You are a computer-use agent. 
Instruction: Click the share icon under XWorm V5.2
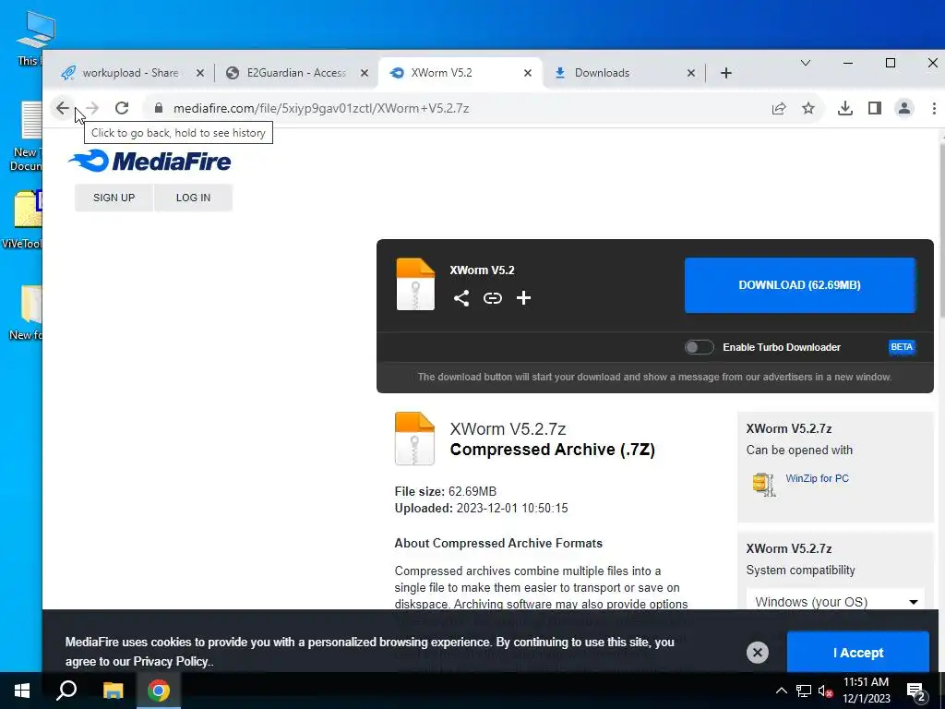(x=461, y=298)
